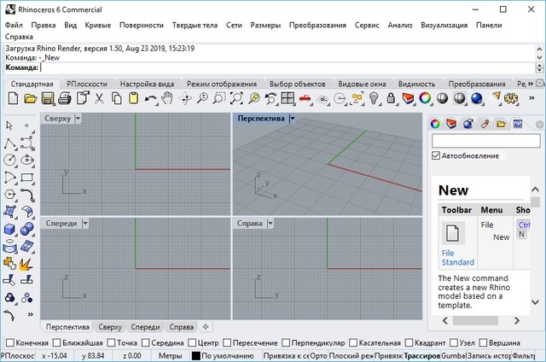
Task: Open the Спереди viewport title dropdown
Action: [x=84, y=223]
